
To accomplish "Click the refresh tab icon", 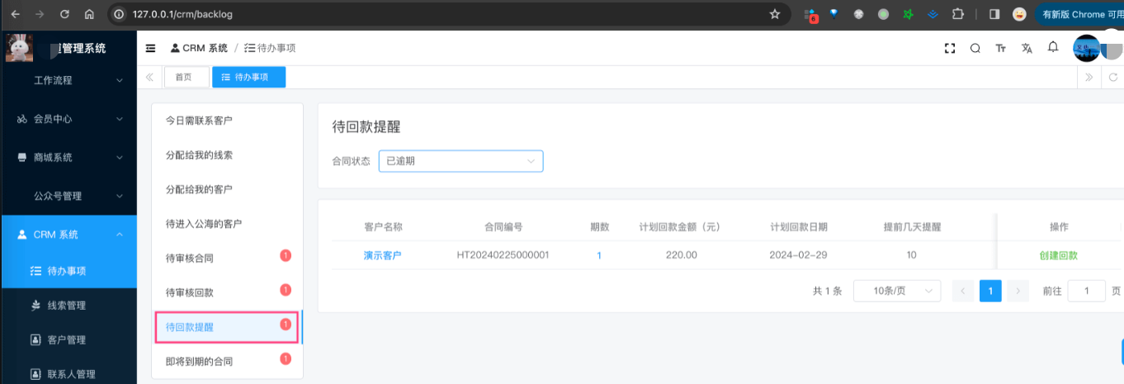I will [1113, 77].
